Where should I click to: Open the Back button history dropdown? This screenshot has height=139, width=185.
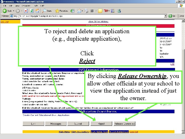tap(14, 11)
